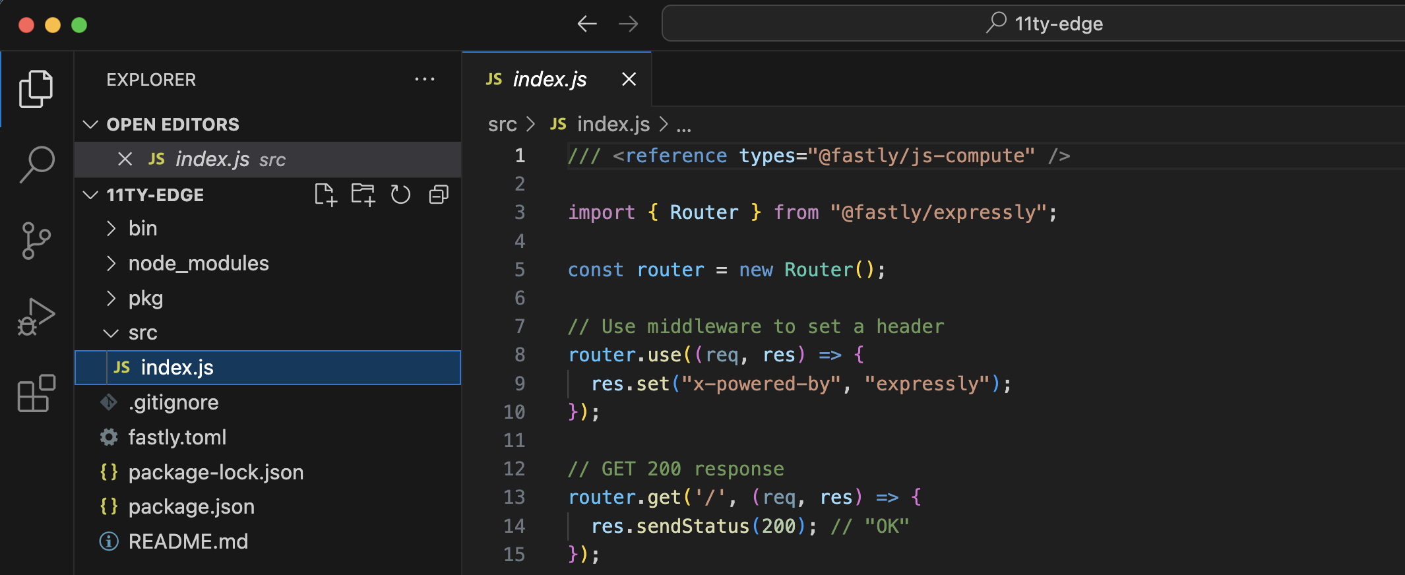Open the package.json file
Viewport: 1405px width, 575px height.
pos(268,506)
